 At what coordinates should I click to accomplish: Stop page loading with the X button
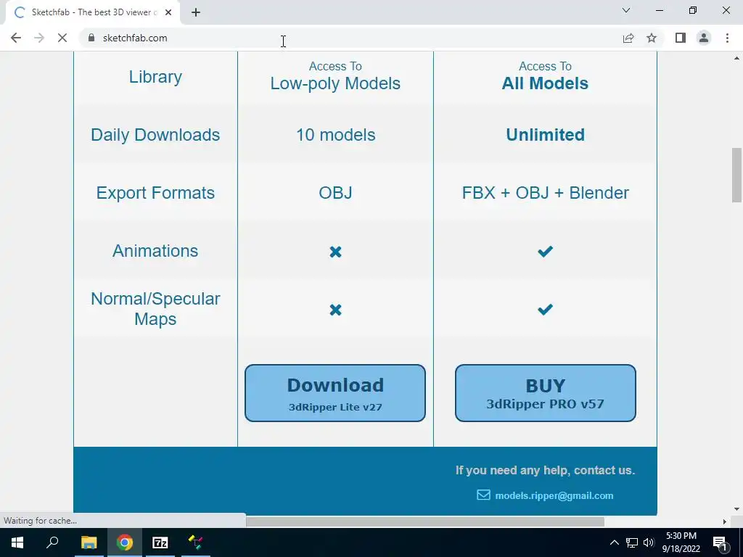(x=62, y=38)
